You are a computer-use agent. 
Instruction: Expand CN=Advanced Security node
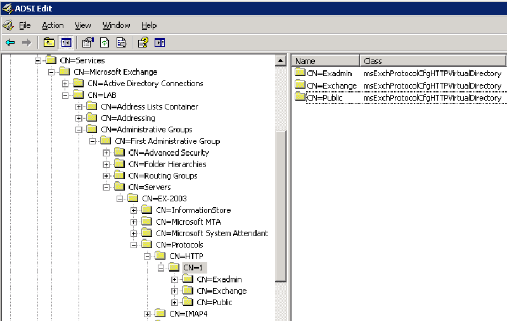pyautogui.click(x=106, y=153)
